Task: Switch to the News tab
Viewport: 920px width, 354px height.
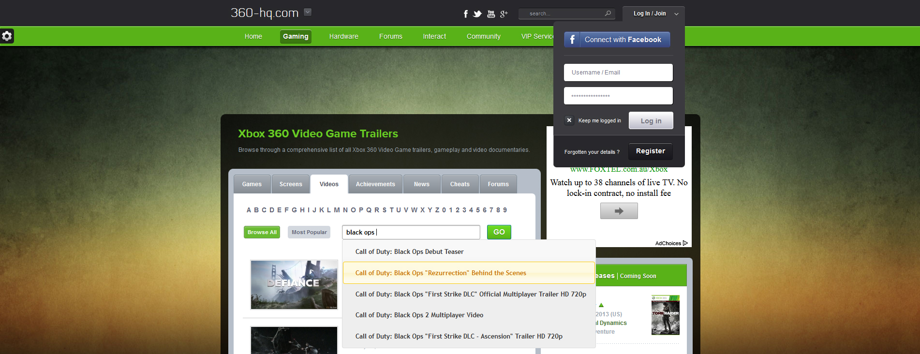Action: pyautogui.click(x=422, y=184)
